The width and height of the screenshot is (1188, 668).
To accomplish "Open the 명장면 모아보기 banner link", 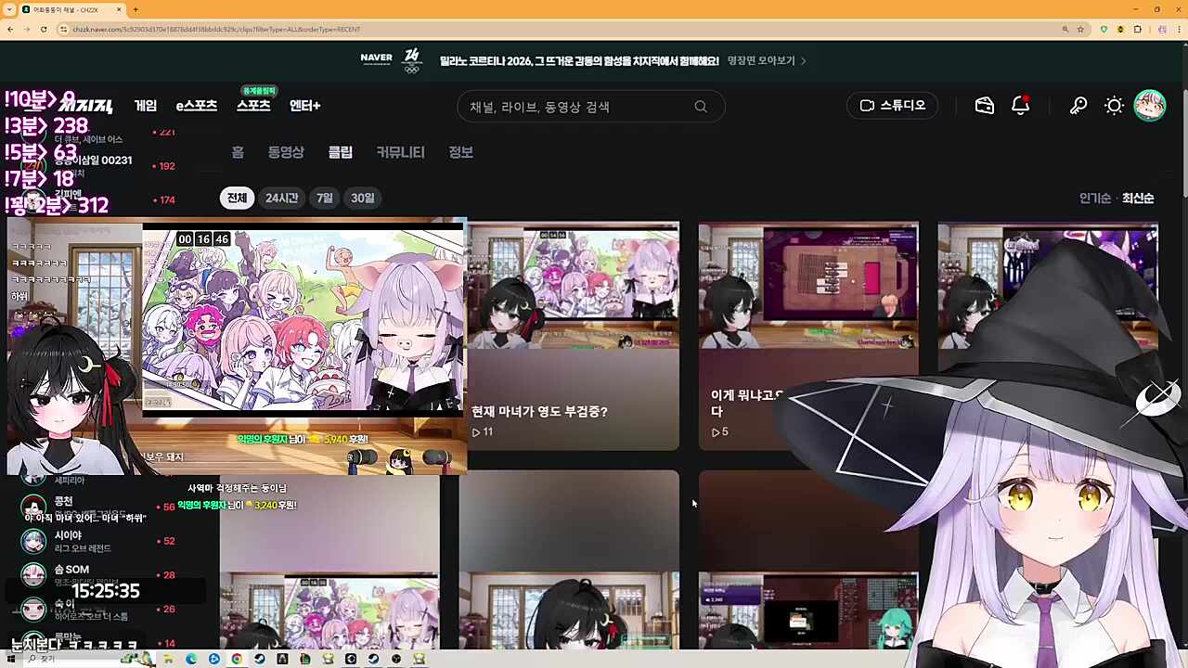I will click(x=763, y=60).
